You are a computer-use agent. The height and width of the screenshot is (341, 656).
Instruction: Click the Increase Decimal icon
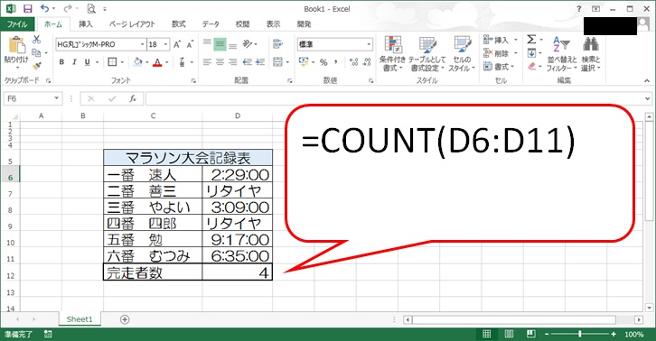point(353,62)
